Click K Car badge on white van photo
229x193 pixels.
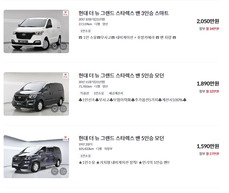(x=65, y=13)
